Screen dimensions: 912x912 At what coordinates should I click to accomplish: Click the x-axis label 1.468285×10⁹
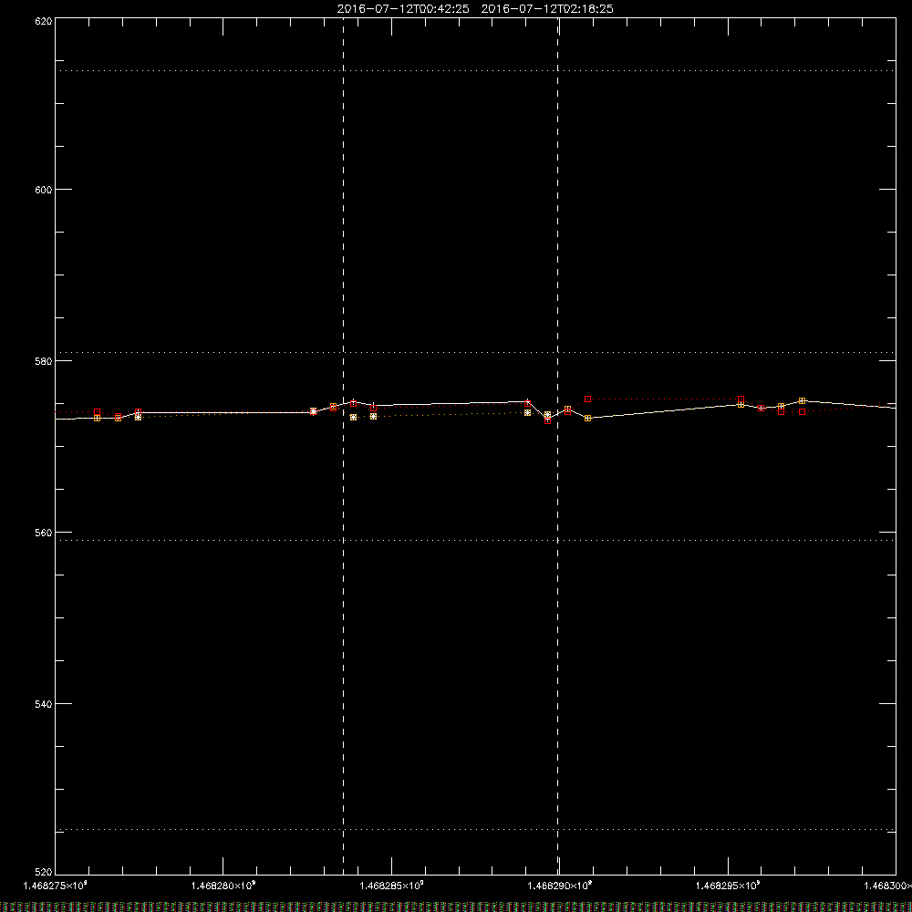point(391,886)
